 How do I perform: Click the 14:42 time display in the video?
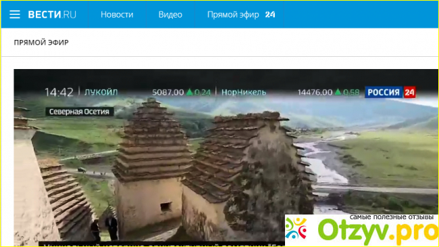[x=59, y=92]
